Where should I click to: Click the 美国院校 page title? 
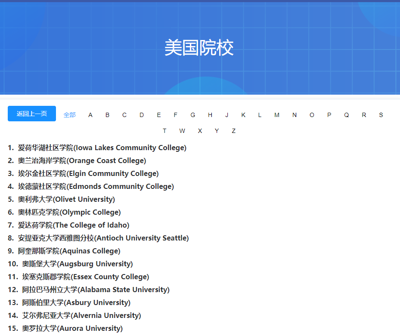click(x=199, y=48)
